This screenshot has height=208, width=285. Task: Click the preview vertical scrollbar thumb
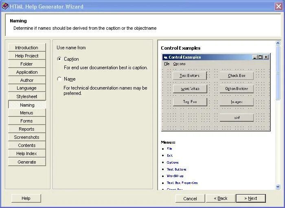click(x=278, y=73)
